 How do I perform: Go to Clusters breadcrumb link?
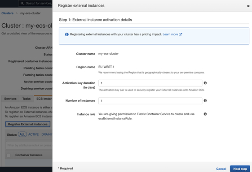click(x=7, y=13)
